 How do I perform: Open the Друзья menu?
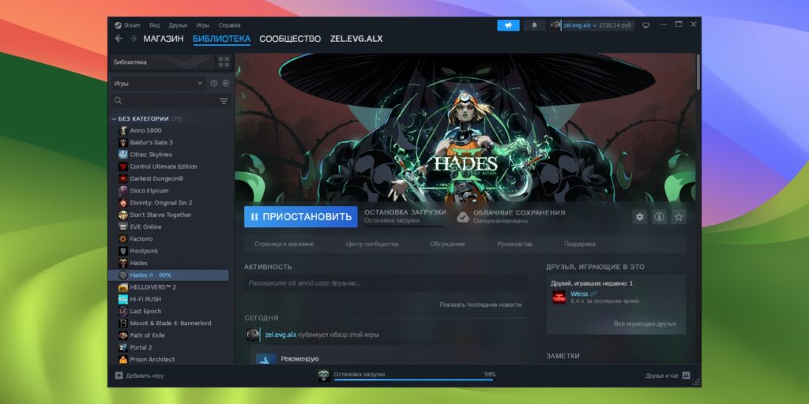point(178,25)
